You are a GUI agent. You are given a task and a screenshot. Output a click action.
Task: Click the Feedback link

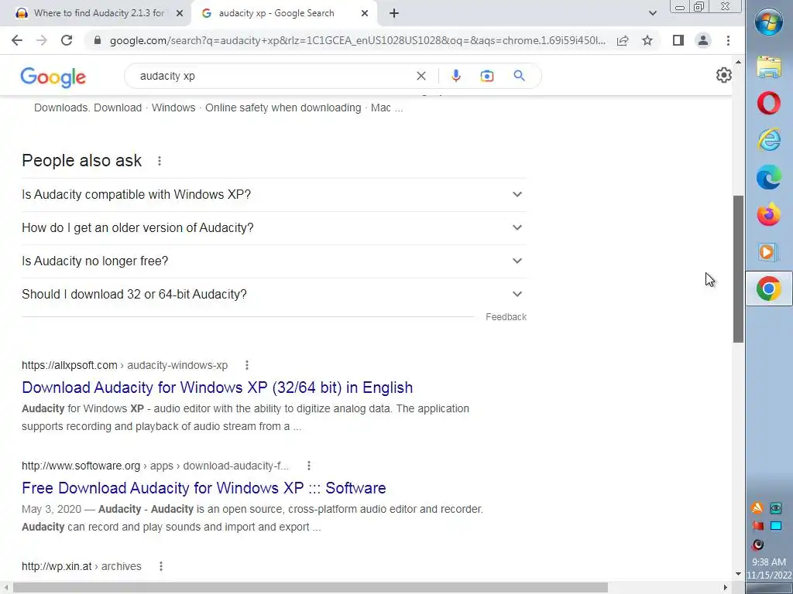506,316
